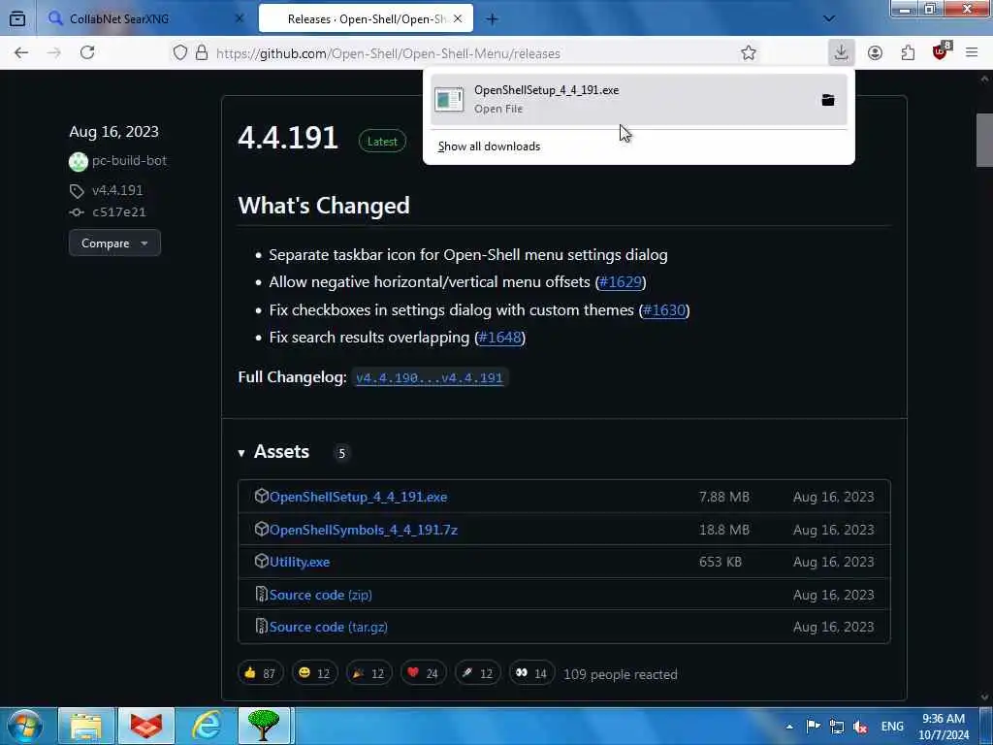This screenshot has height=745, width=993.
Task: Click the eyes reaction 14
Action: point(532,673)
